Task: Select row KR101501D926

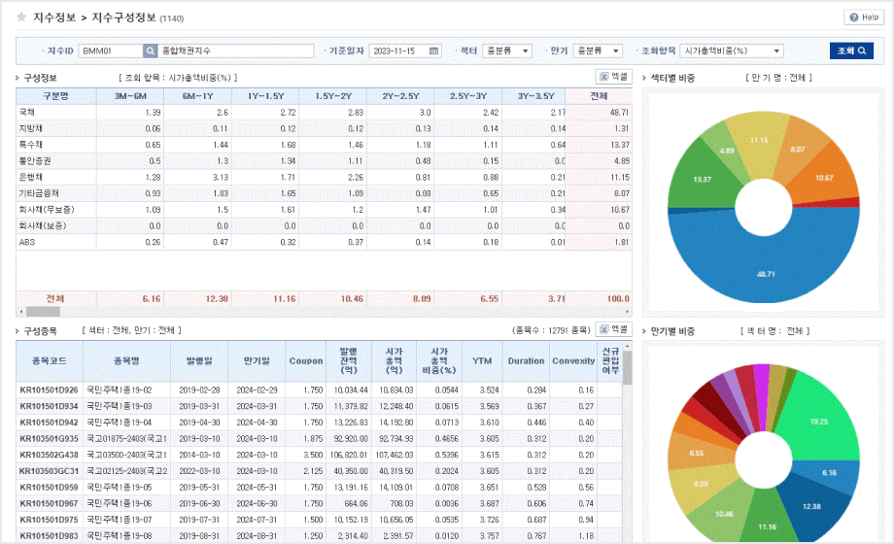Action: pyautogui.click(x=320, y=391)
